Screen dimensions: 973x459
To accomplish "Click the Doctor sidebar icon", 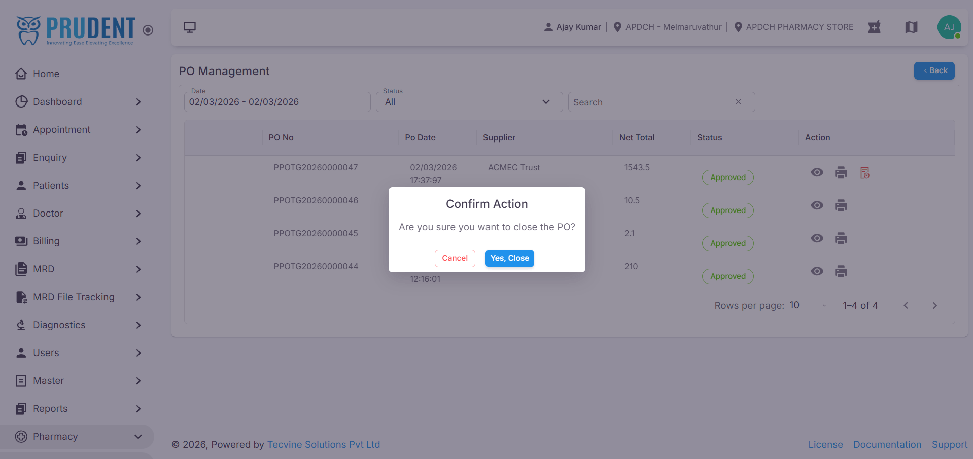I will [21, 214].
